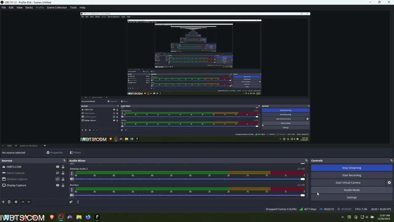The height and width of the screenshot is (222, 394).
Task: Open the Scale to Window dropdown
Action: pos(33,146)
